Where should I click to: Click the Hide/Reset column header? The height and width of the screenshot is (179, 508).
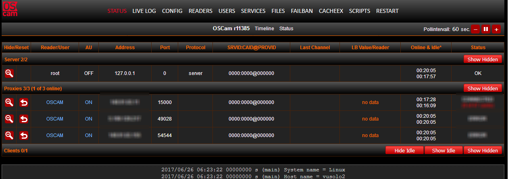pos(16,48)
